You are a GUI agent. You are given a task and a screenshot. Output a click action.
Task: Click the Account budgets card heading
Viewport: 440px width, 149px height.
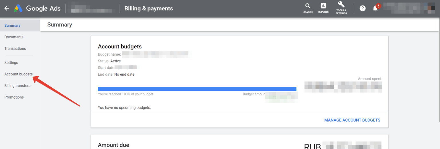click(x=120, y=46)
